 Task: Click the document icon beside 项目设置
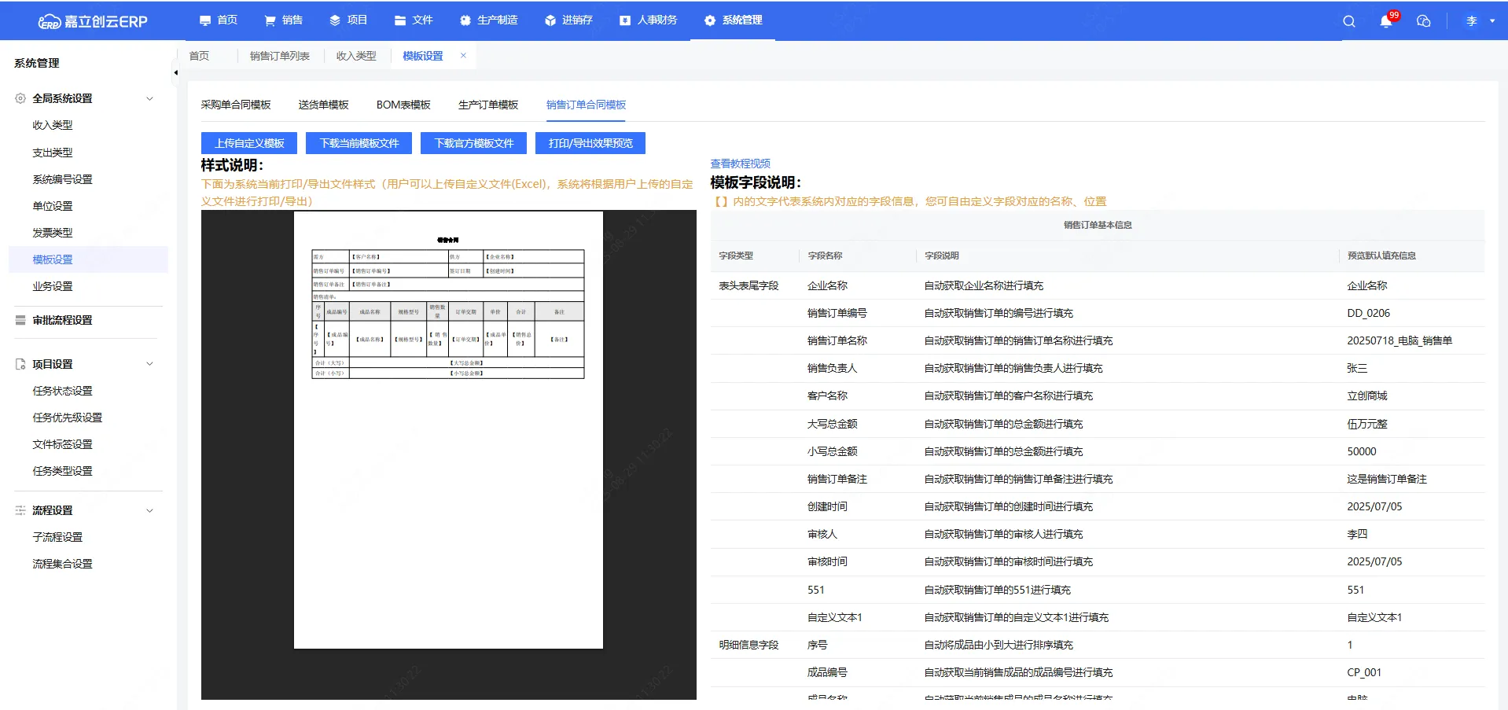coord(20,364)
